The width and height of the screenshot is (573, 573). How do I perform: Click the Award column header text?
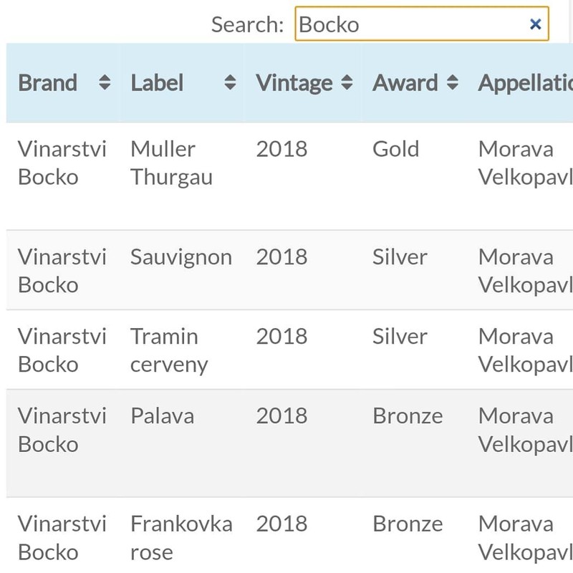pos(405,83)
